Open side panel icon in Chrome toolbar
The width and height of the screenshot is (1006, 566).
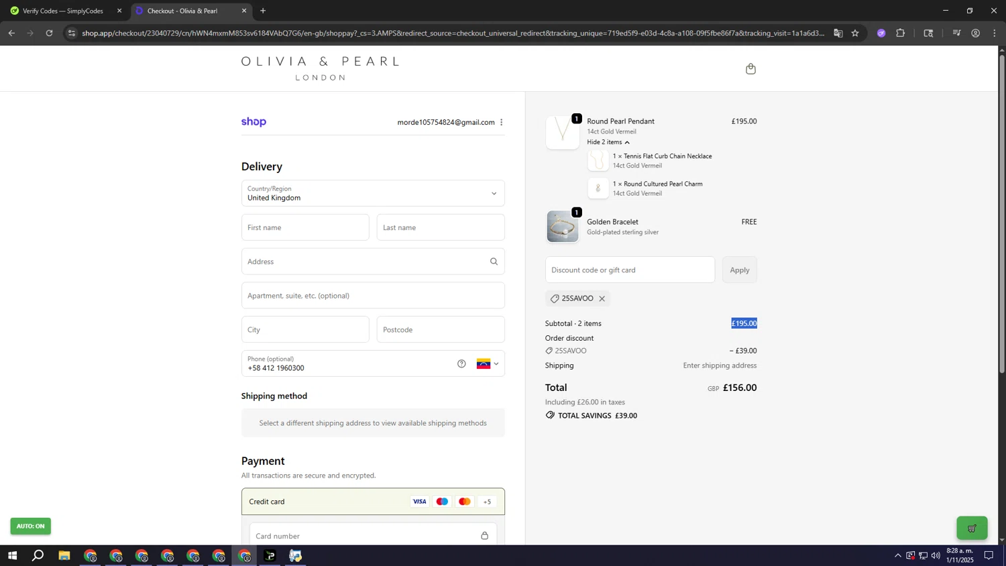(929, 33)
